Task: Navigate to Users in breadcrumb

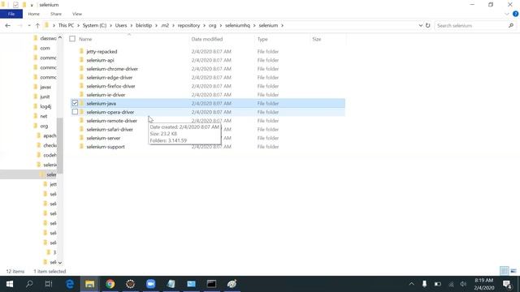Action: 121,25
